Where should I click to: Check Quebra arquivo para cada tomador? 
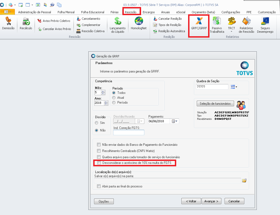99,157
